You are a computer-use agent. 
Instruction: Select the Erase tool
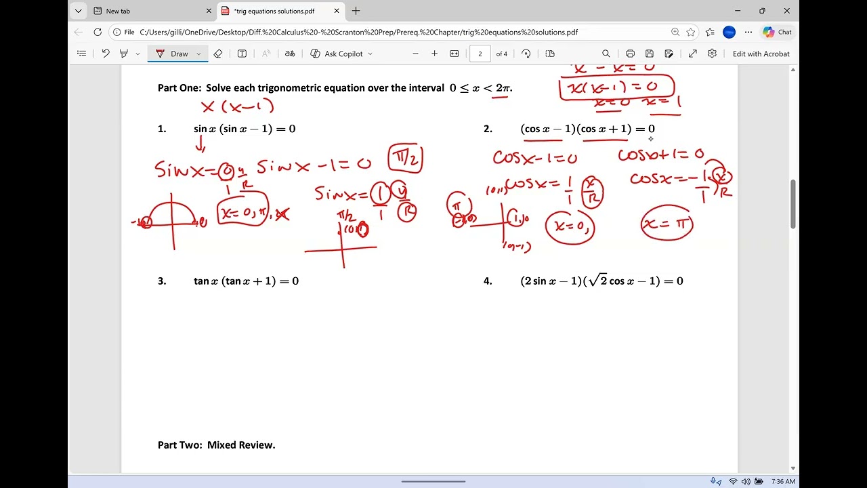point(218,54)
